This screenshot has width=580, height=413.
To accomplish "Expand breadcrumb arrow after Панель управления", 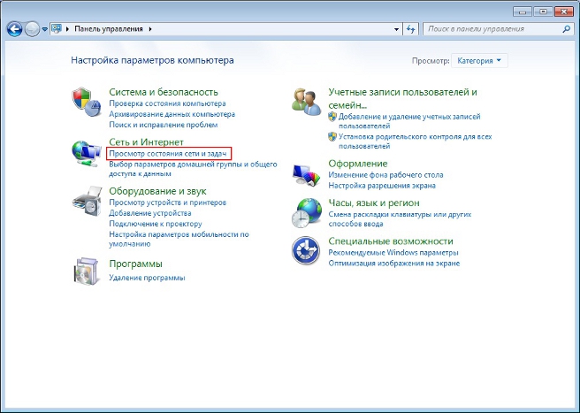I will [150, 29].
